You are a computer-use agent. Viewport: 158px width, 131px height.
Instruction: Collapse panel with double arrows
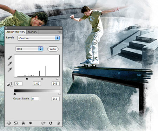point(60,28)
